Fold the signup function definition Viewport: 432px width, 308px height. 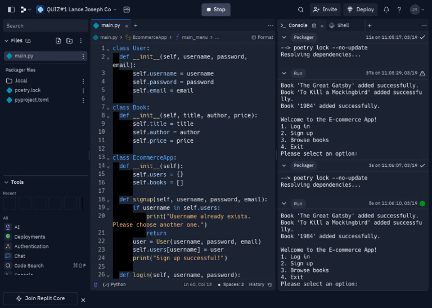point(108,200)
